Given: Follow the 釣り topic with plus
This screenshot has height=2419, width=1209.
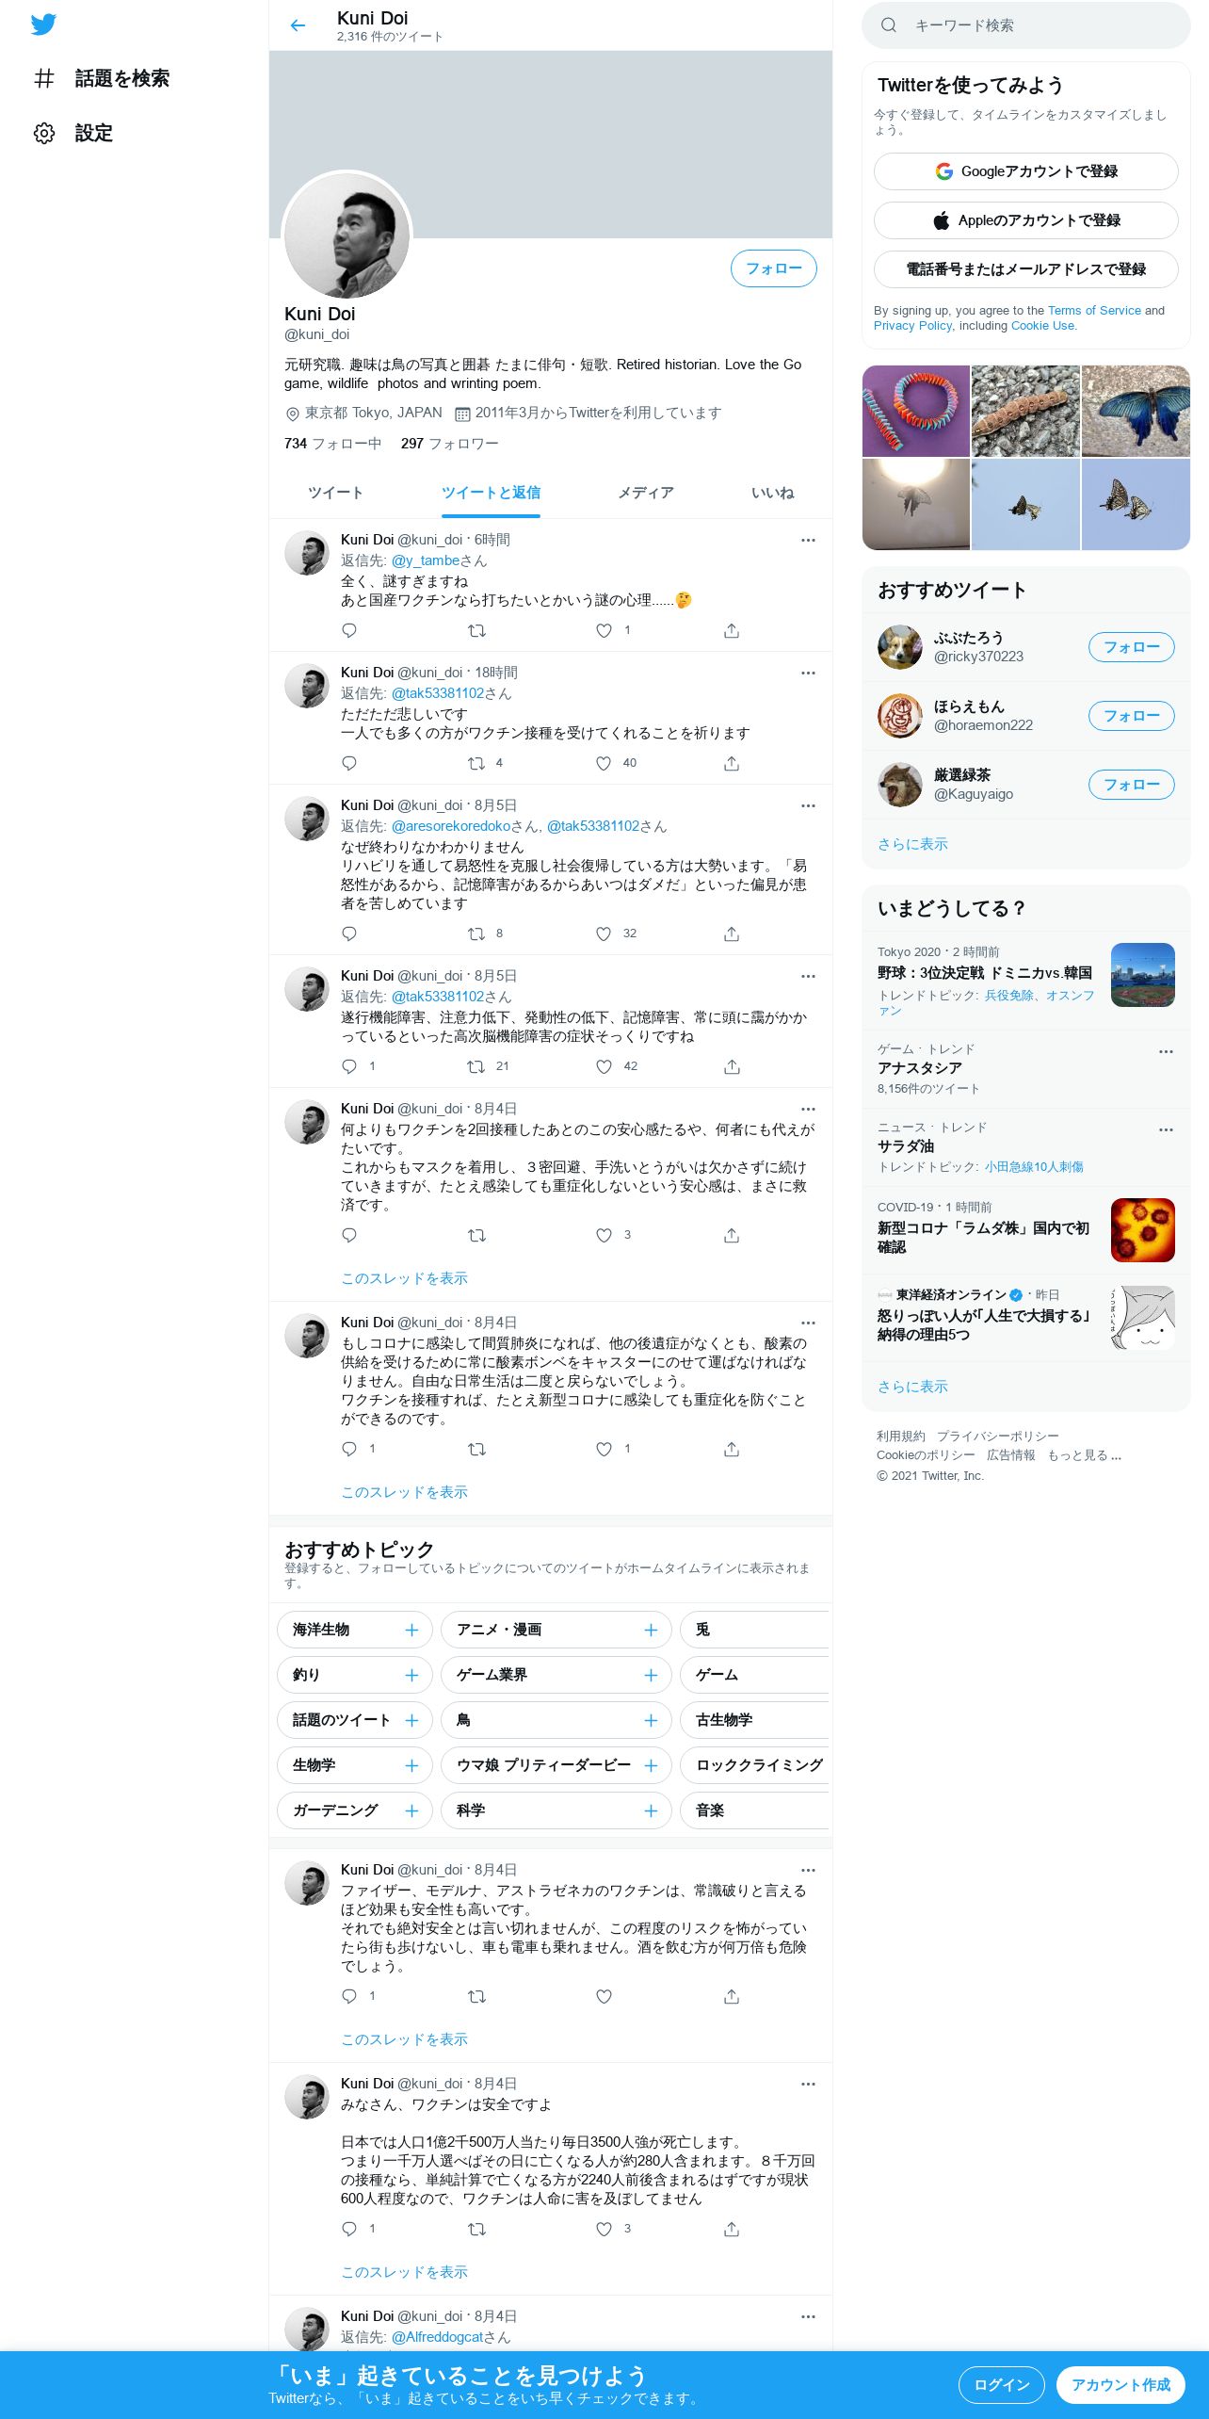Looking at the screenshot, I should pyautogui.click(x=411, y=1675).
